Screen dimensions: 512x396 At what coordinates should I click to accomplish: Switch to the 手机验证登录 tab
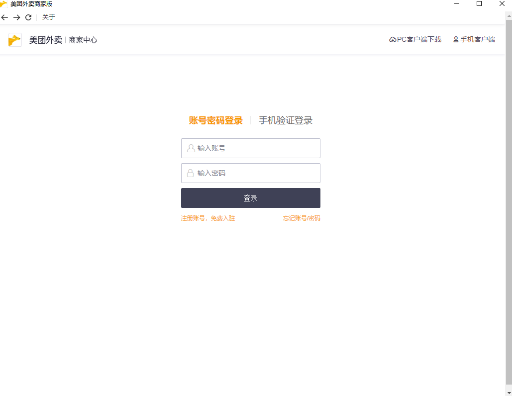click(286, 120)
